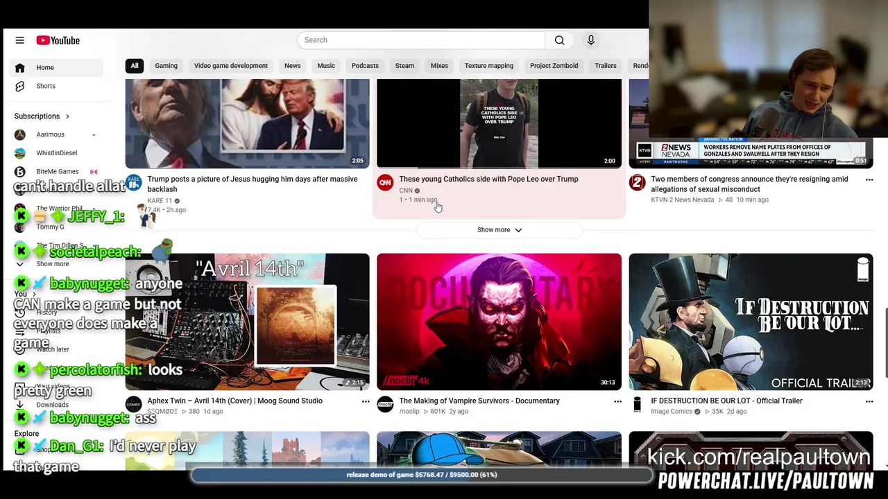Select the Music filter chip
Screen dimensions: 888x499
coord(326,66)
